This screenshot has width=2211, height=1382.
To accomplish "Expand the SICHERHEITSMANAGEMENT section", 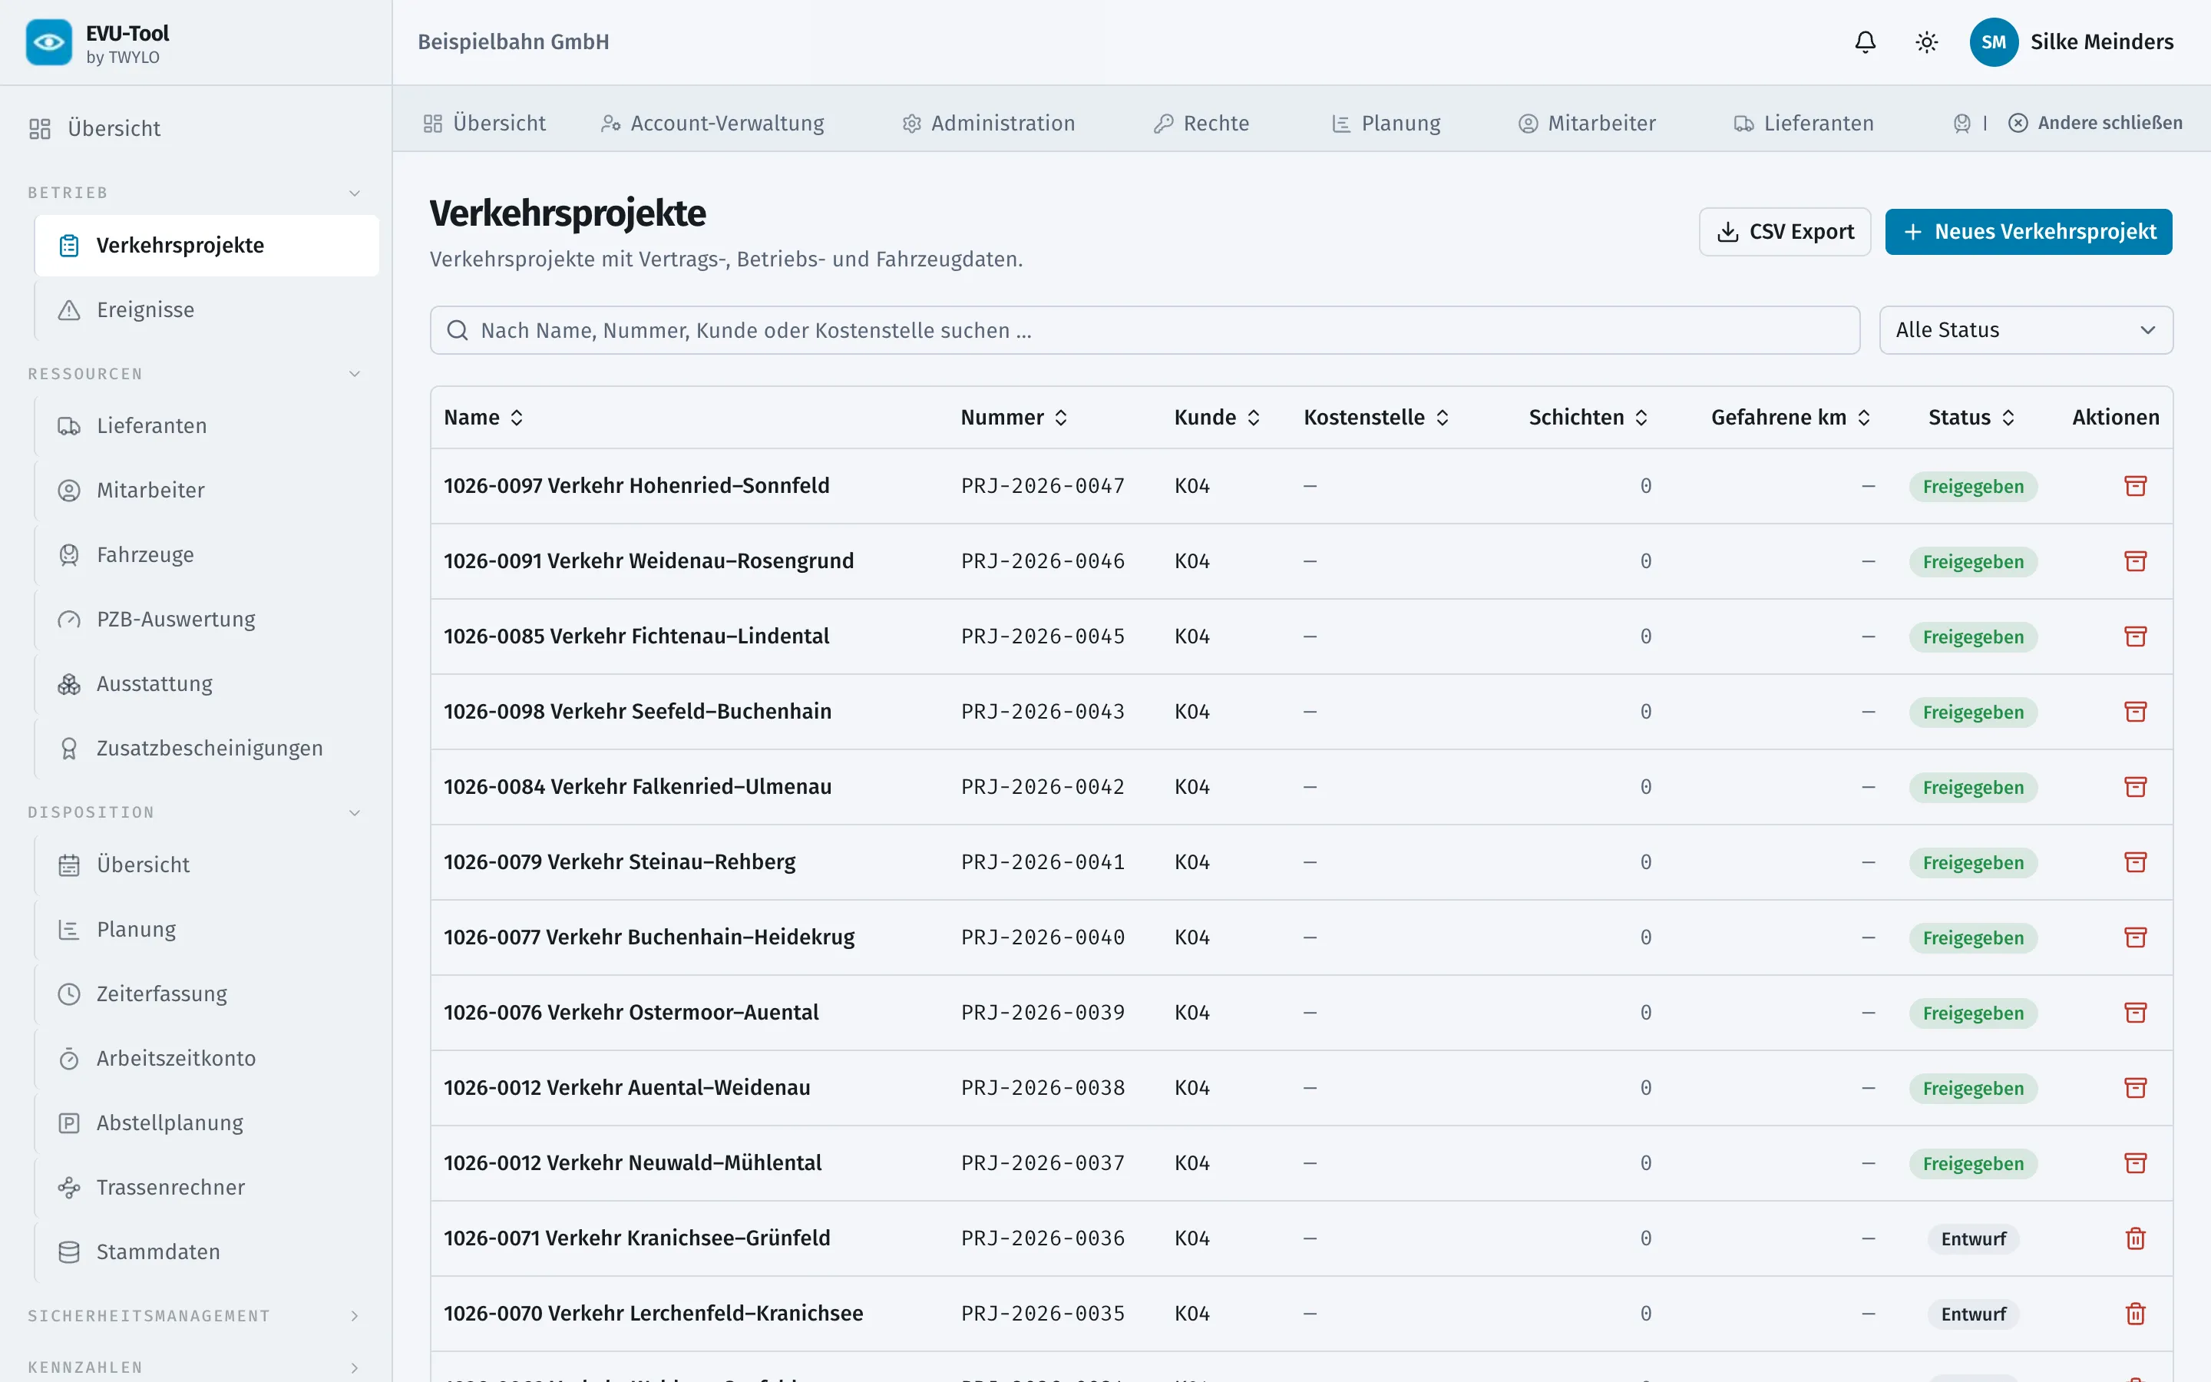I will click(x=196, y=1315).
